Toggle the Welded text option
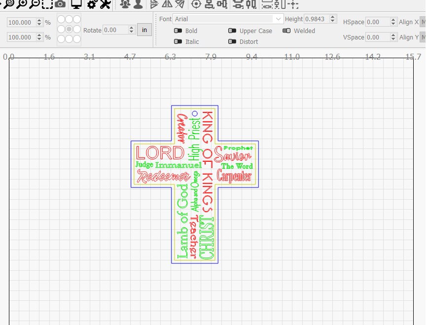Viewport: 428px width, 325px height. tap(287, 31)
